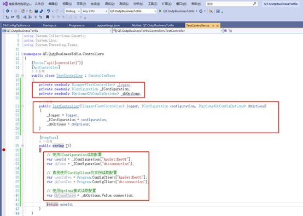Click the QT.OutpBusinessToHis solution name button

[x=281, y=4]
